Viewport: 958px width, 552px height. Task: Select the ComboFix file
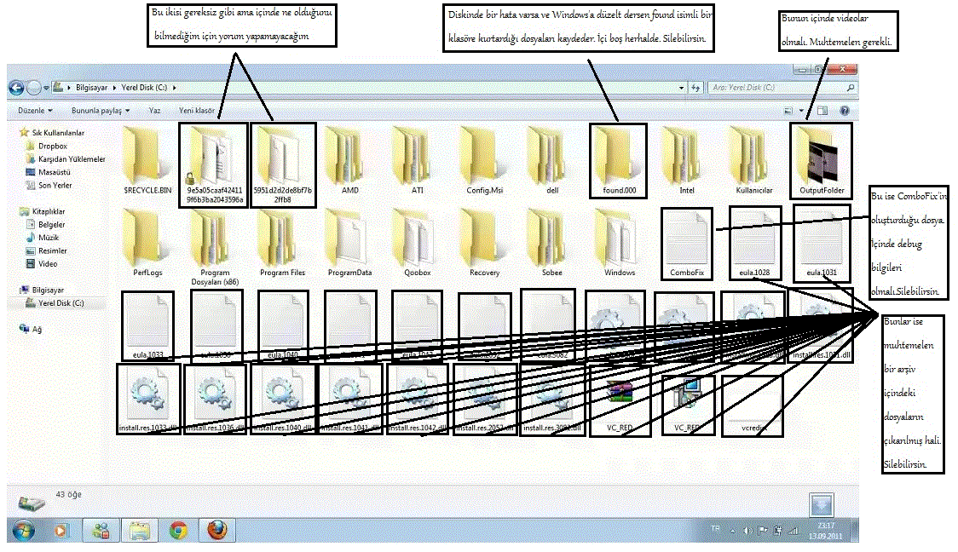tap(687, 242)
